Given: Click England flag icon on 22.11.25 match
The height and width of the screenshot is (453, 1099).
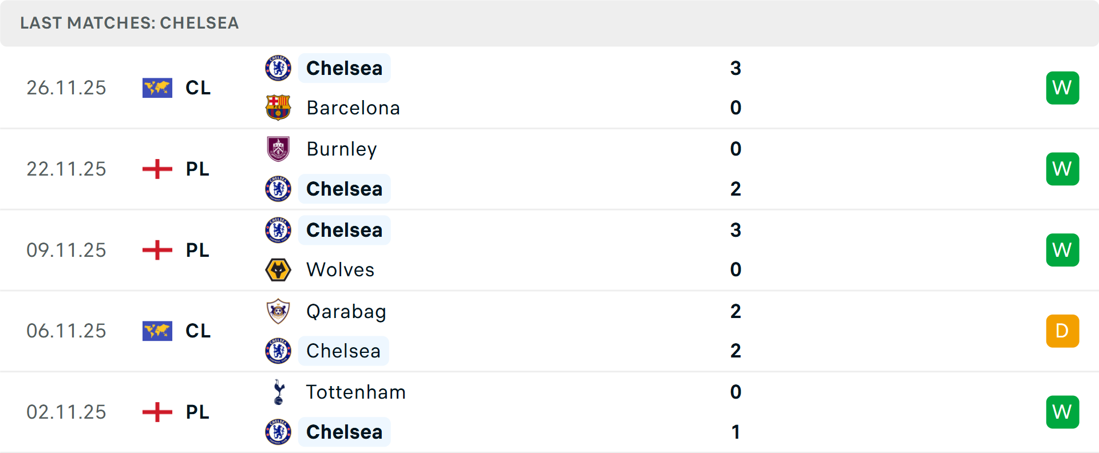Looking at the screenshot, I should point(157,169).
